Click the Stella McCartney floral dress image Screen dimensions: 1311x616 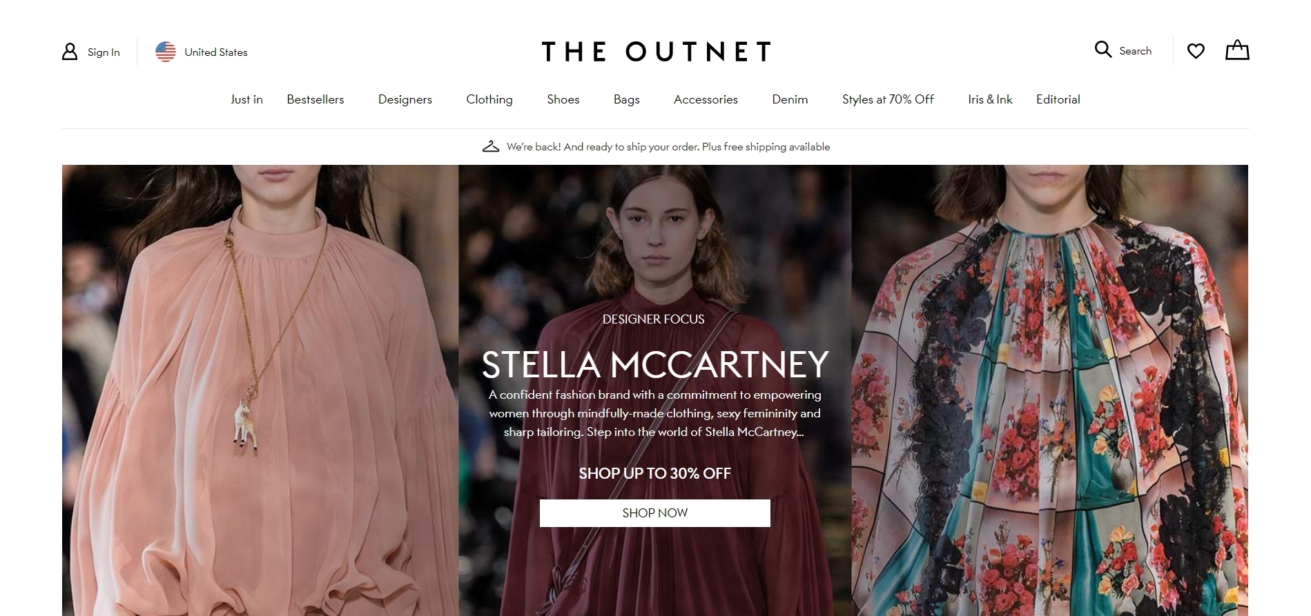1049,390
